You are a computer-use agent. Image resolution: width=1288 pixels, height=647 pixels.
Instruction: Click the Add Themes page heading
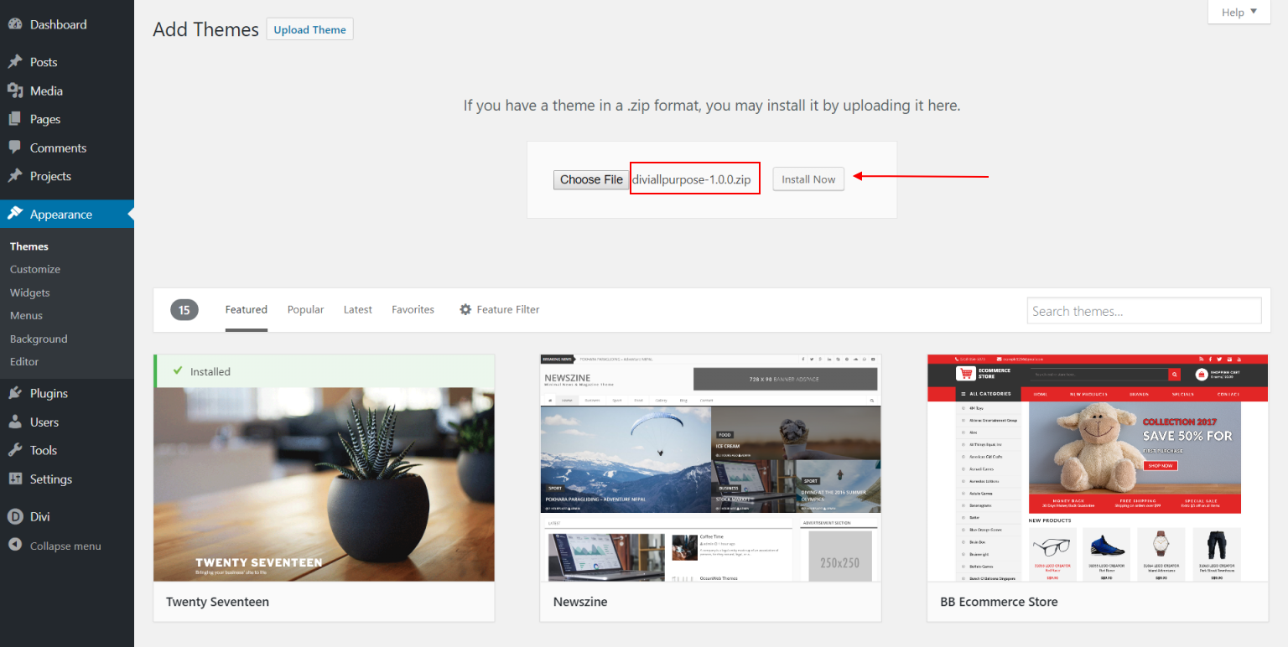click(205, 29)
